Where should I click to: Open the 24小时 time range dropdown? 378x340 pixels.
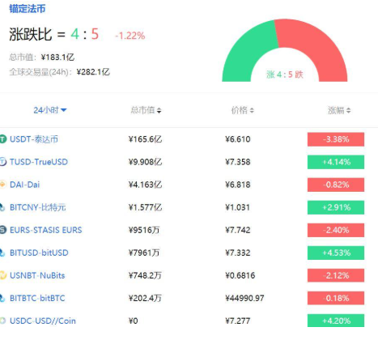(50, 110)
